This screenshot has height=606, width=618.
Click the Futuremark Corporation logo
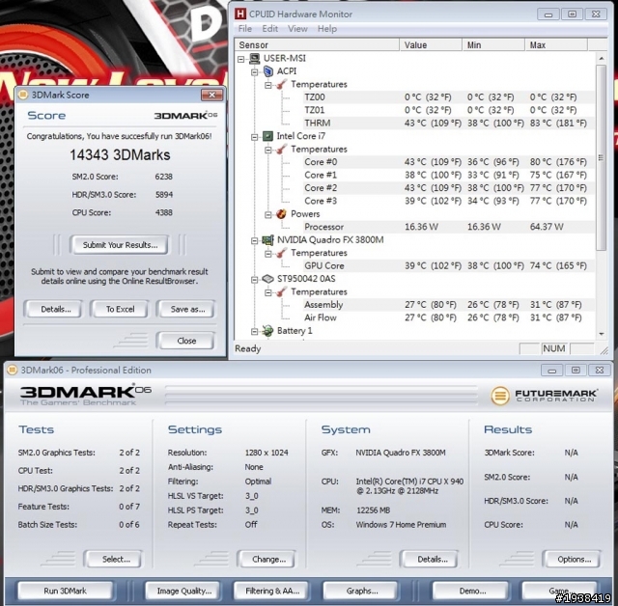coord(544,396)
